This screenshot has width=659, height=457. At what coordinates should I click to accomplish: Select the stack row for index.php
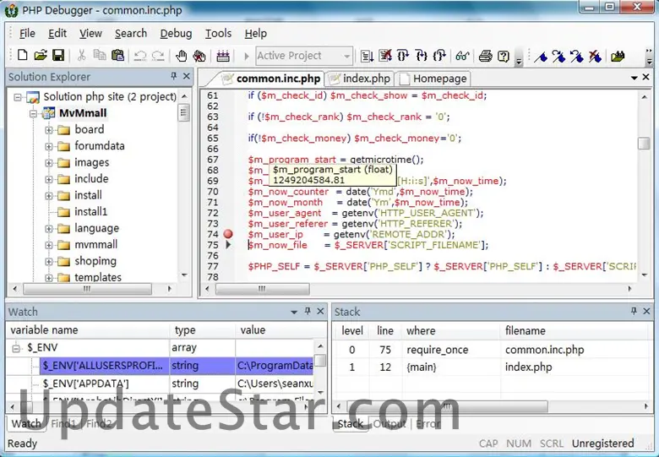pyautogui.click(x=492, y=367)
